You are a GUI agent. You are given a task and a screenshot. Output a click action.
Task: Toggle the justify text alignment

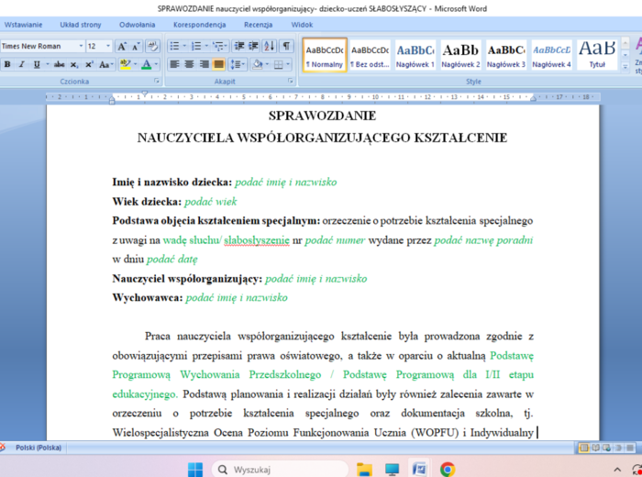click(x=219, y=64)
